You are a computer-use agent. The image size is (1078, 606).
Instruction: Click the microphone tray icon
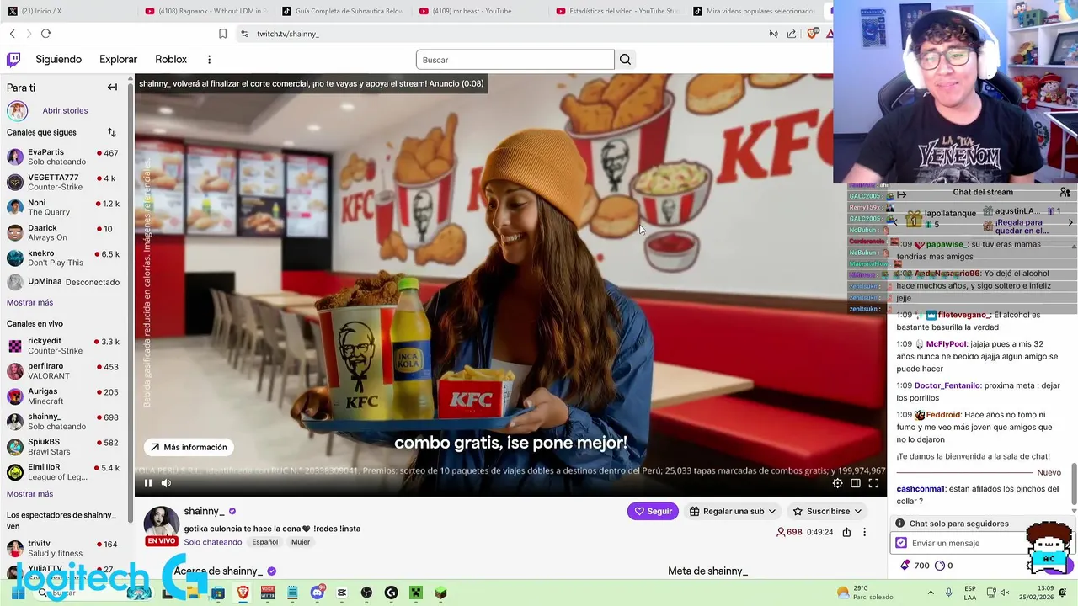[949, 593]
